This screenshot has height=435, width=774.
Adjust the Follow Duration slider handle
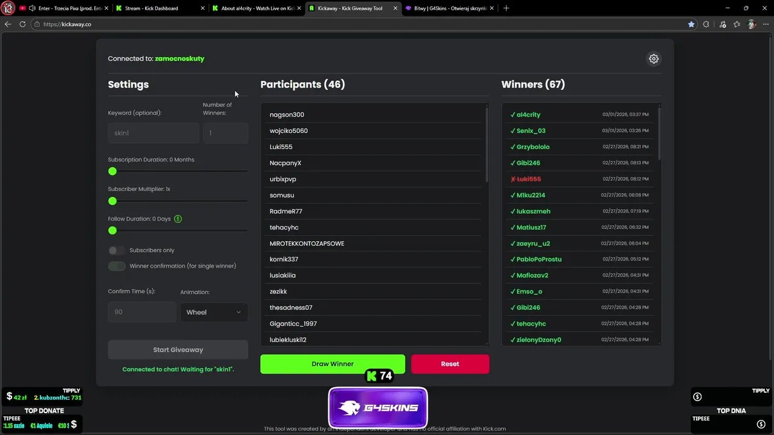pyautogui.click(x=112, y=230)
